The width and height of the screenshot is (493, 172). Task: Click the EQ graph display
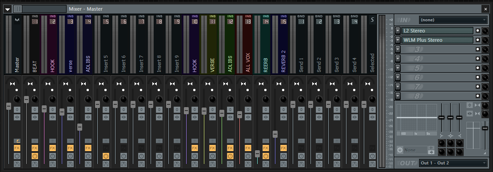point(417,118)
